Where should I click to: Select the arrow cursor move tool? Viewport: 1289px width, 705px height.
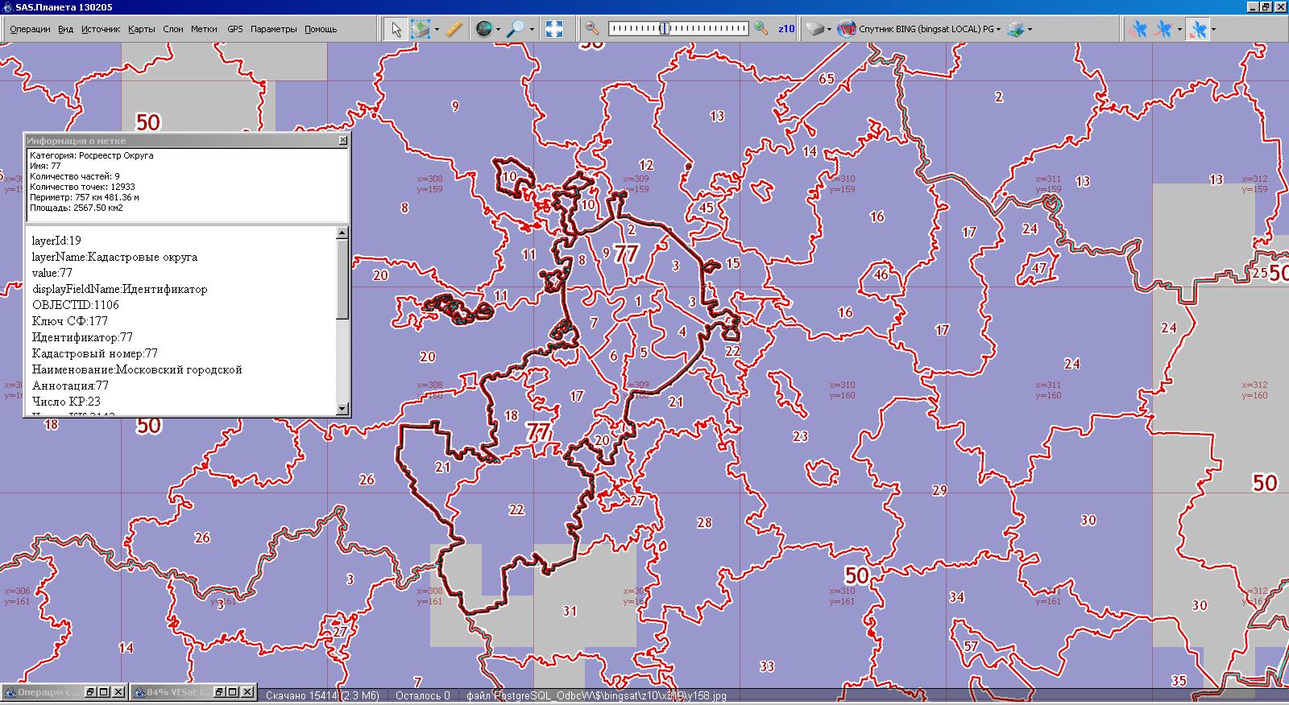point(396,29)
